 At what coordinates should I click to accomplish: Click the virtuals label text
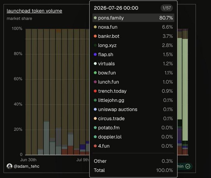tap(106, 63)
